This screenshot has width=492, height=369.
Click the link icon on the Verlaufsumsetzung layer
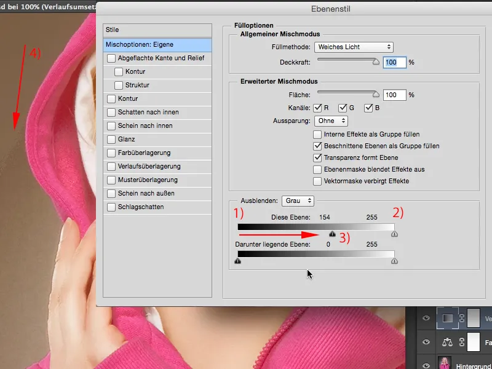pos(461,318)
